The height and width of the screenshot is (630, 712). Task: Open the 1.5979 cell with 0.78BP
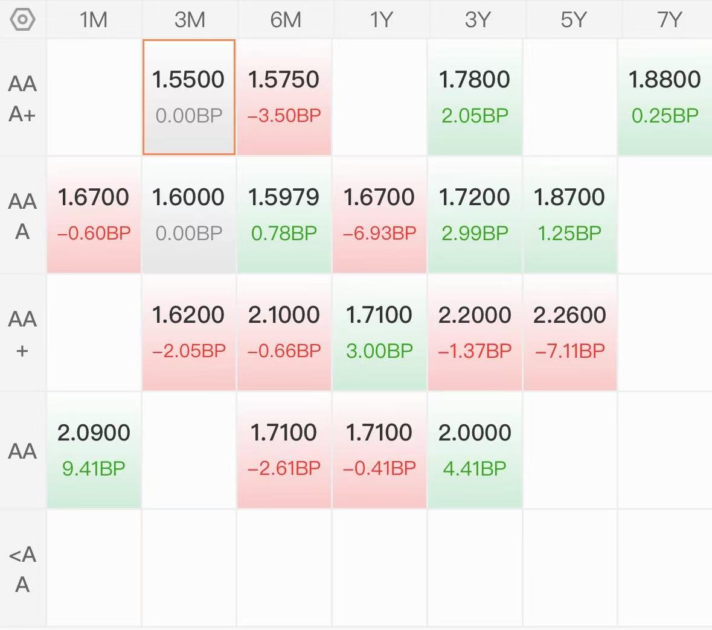[x=284, y=215]
